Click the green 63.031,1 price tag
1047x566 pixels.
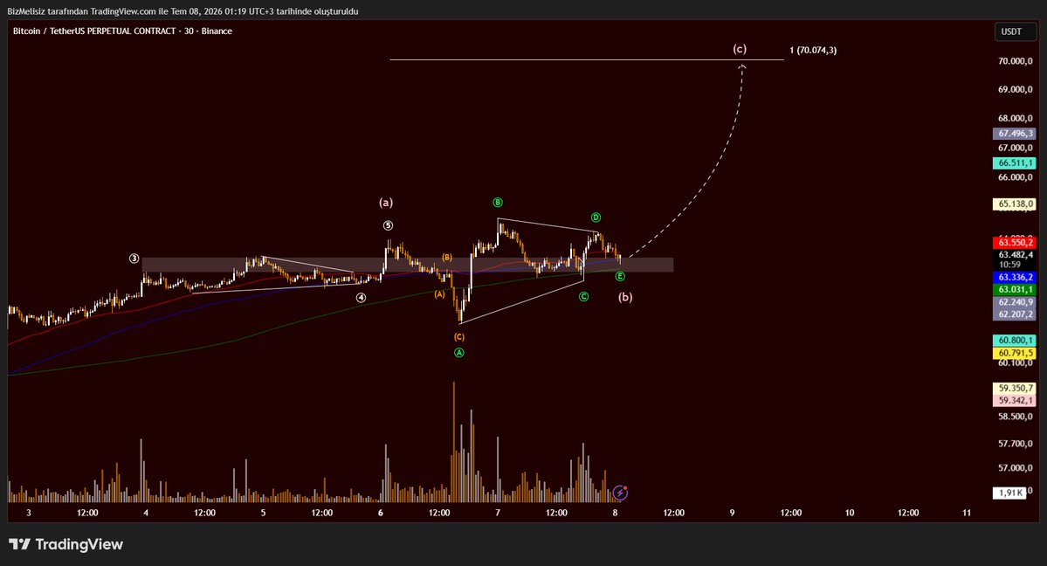1015,289
